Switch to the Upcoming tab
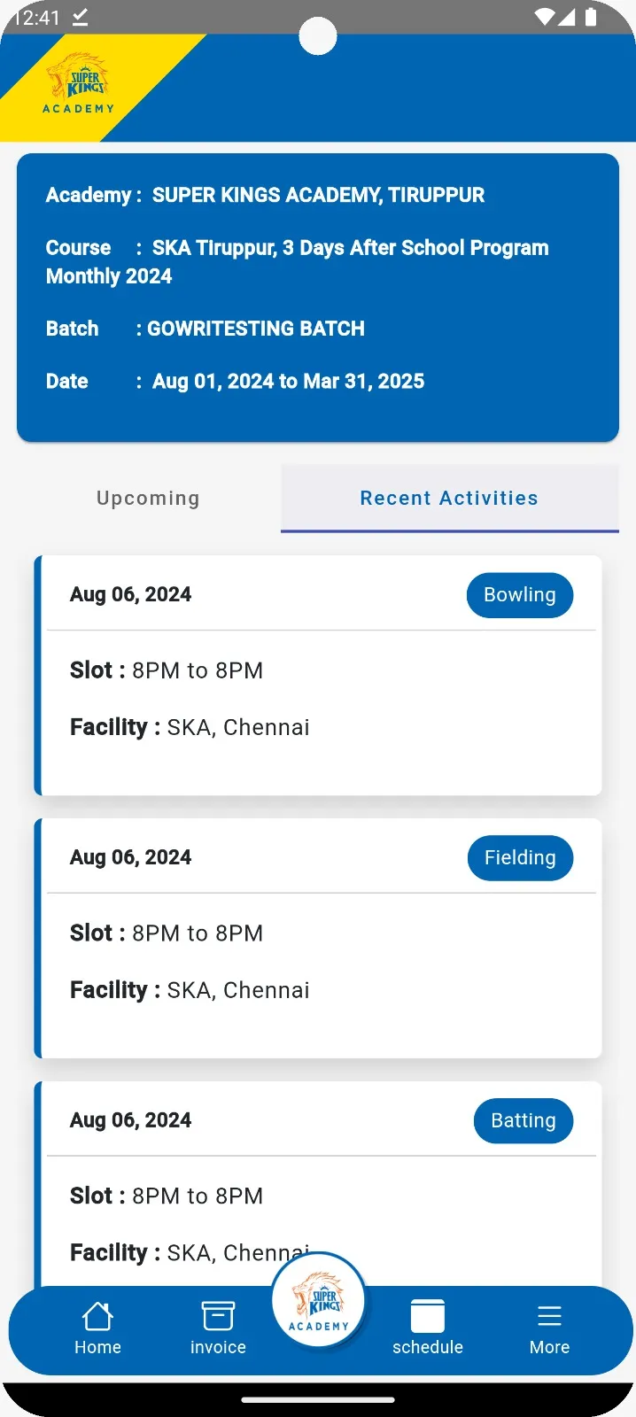The width and height of the screenshot is (636, 1417). 148,498
